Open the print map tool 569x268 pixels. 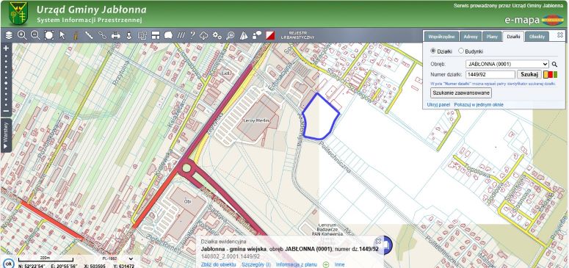coord(115,35)
